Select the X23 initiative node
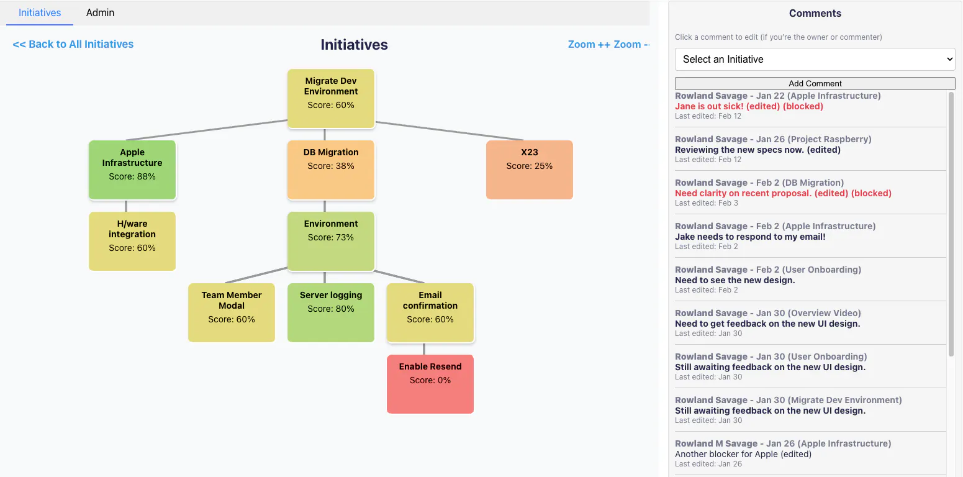 coord(530,170)
